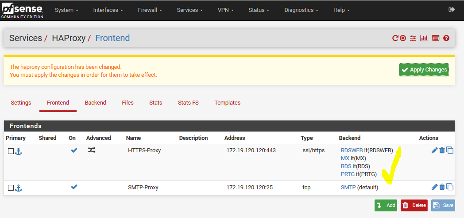The width and height of the screenshot is (464, 218).
Task: Click the HAProxy breadcrumb text
Action: click(69, 38)
